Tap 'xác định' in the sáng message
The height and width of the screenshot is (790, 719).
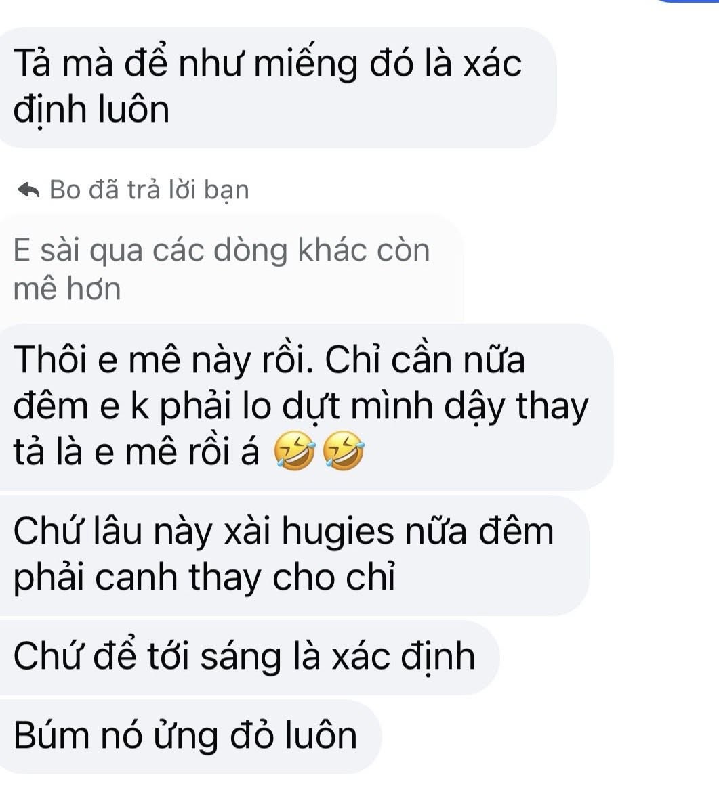tap(403, 657)
